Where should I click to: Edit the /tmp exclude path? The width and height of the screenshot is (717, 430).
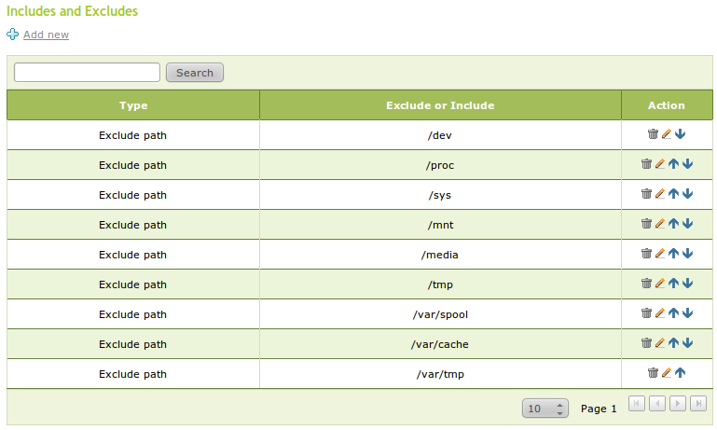[659, 284]
